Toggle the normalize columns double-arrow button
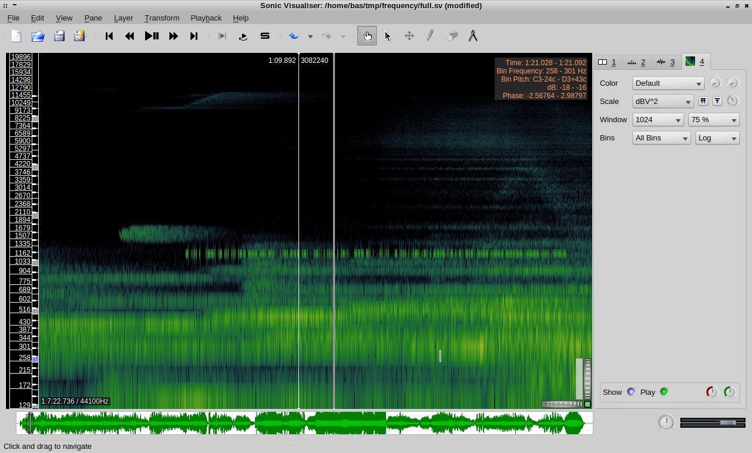Image resolution: width=752 pixels, height=453 pixels. tap(703, 101)
